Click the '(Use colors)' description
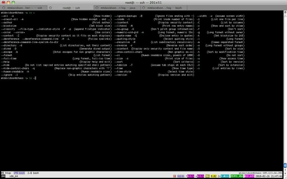287x179 pixels. 103,32
